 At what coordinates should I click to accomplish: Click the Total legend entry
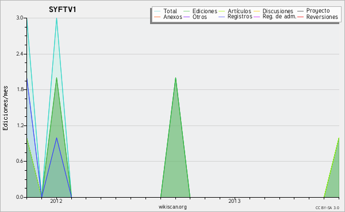[x=166, y=11]
